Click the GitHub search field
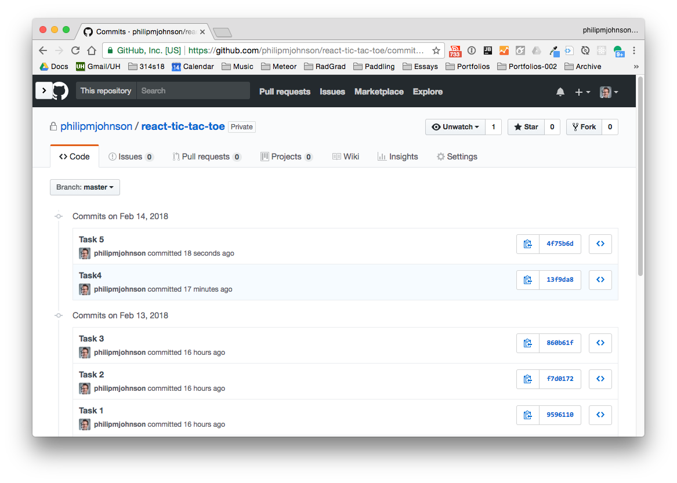Viewport: 677px width, 483px height. click(193, 91)
